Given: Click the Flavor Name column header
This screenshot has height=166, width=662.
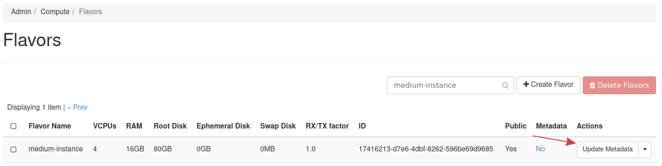Looking at the screenshot, I should (50, 126).
